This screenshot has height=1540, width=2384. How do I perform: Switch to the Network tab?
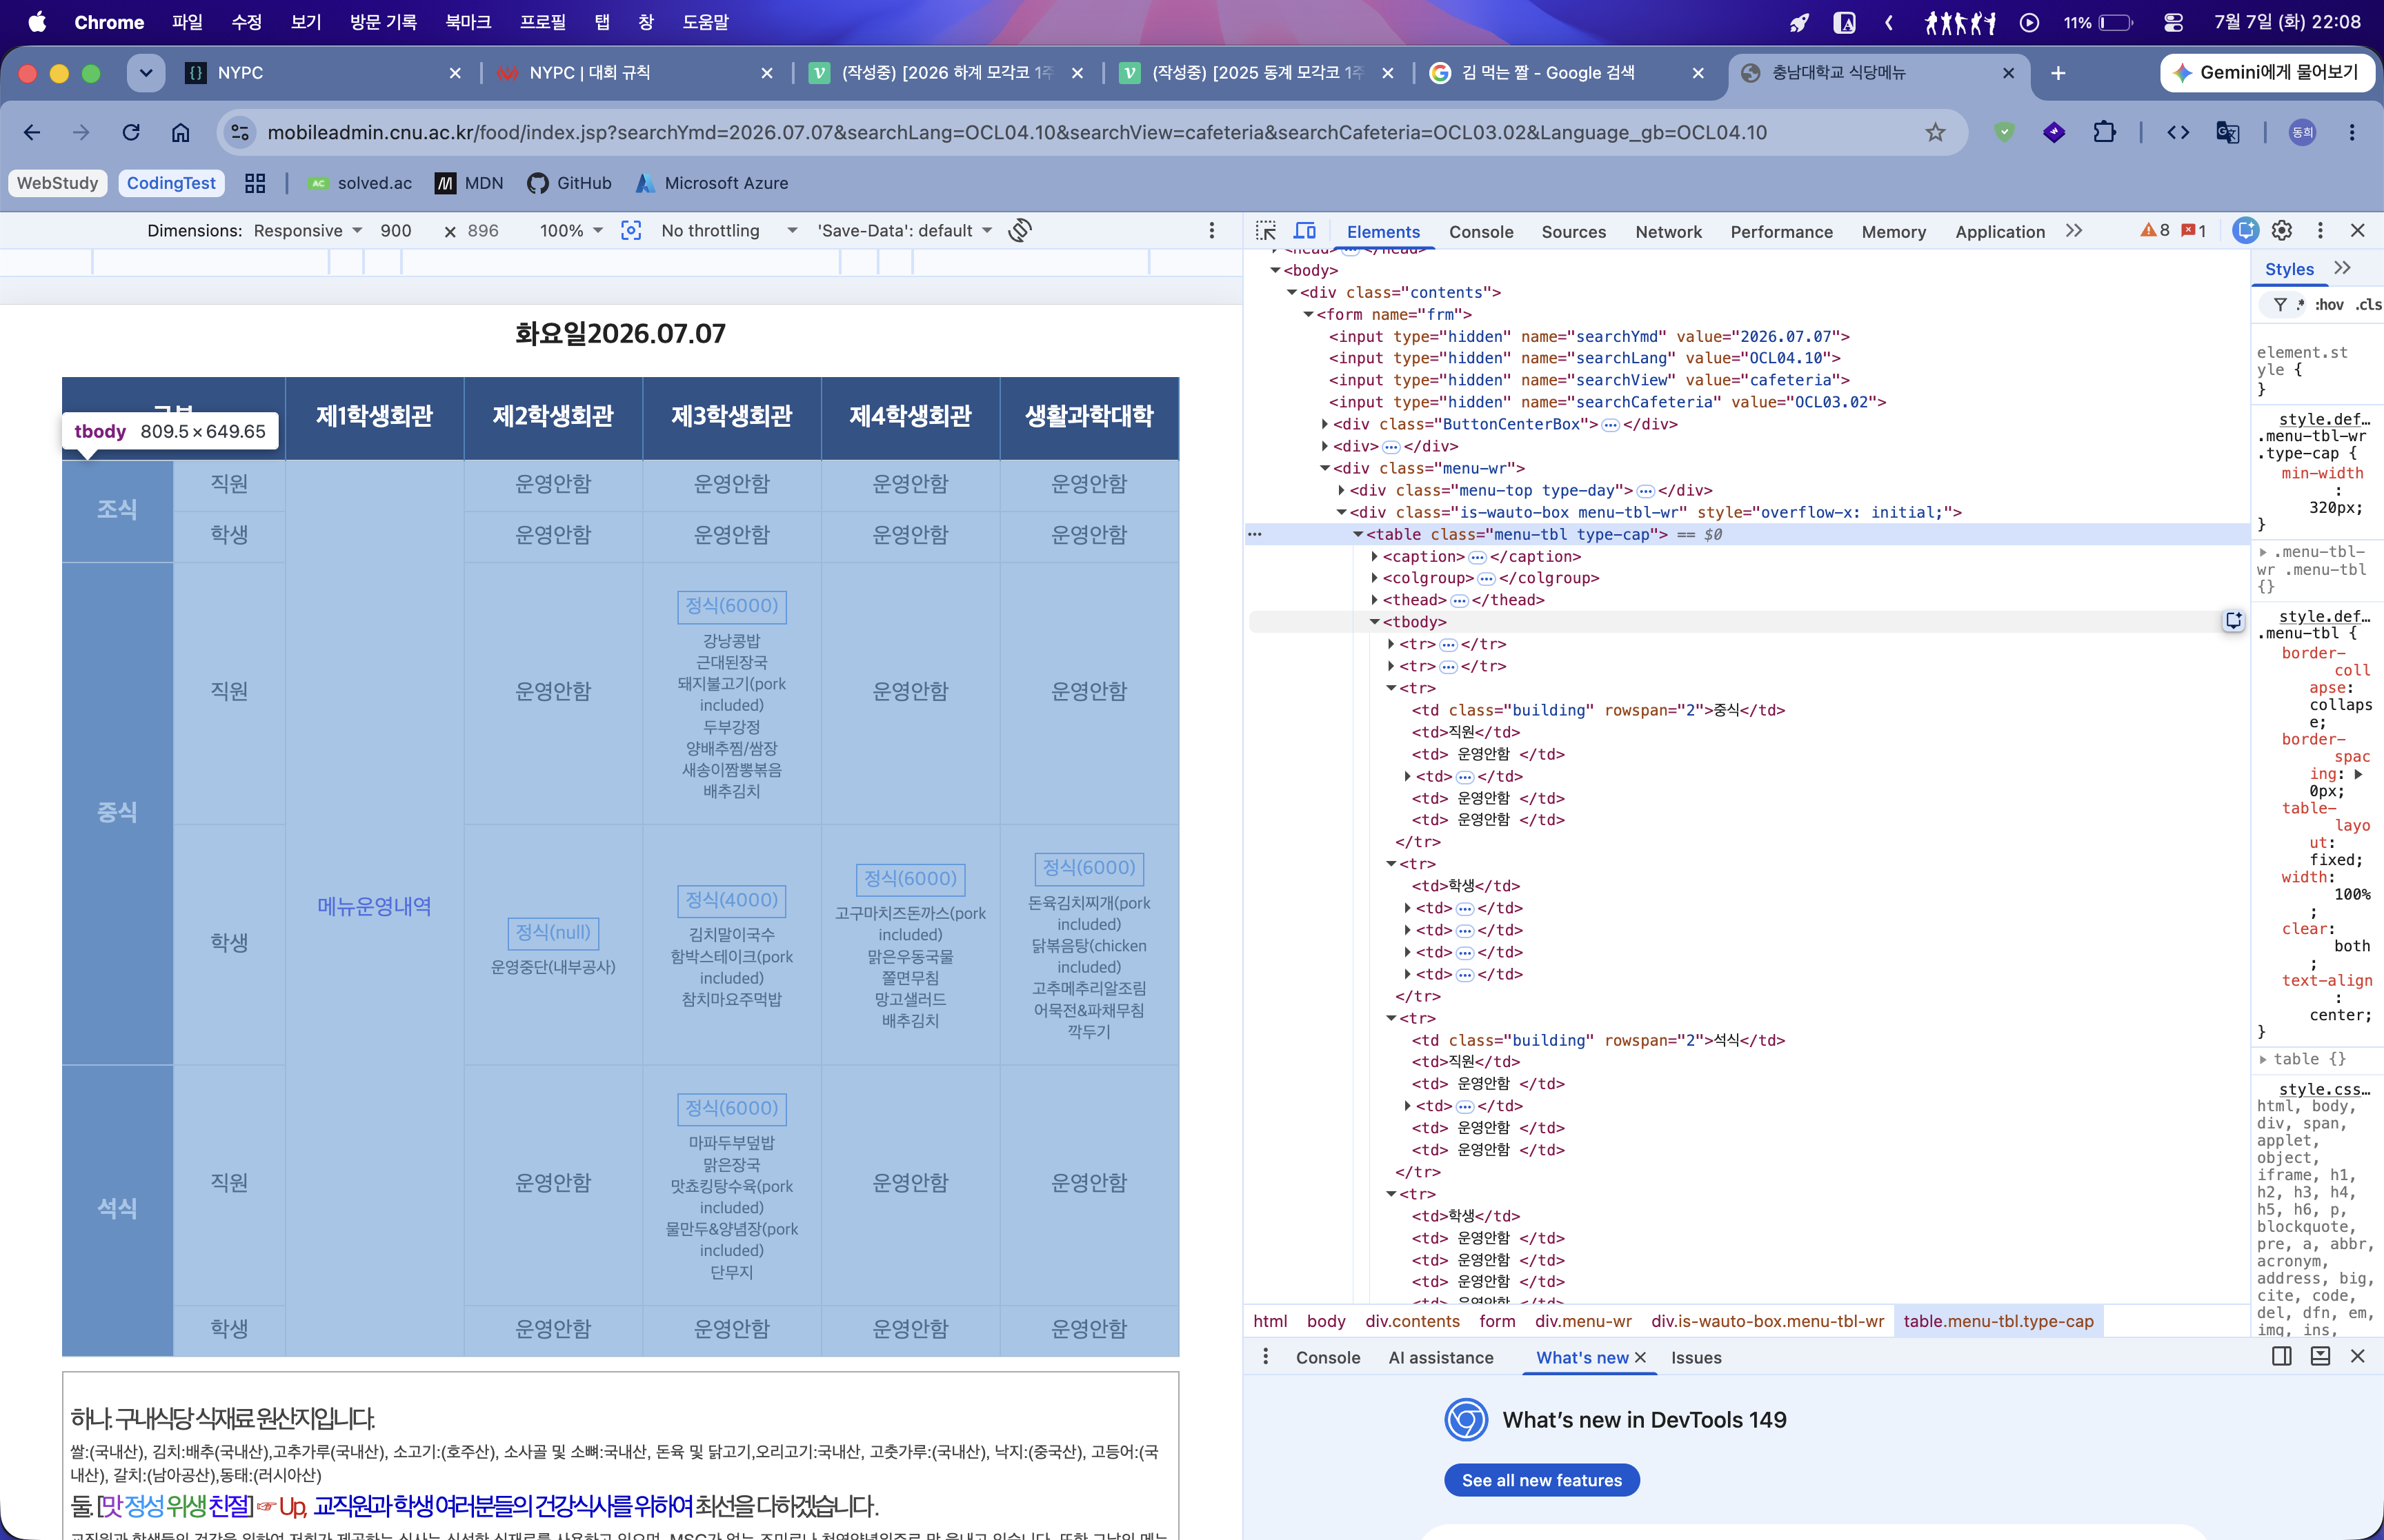[x=1668, y=232]
